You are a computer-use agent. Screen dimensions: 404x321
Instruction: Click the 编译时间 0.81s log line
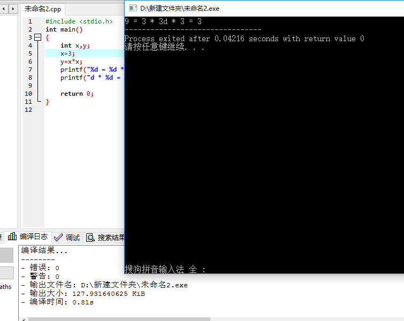[x=57, y=302]
